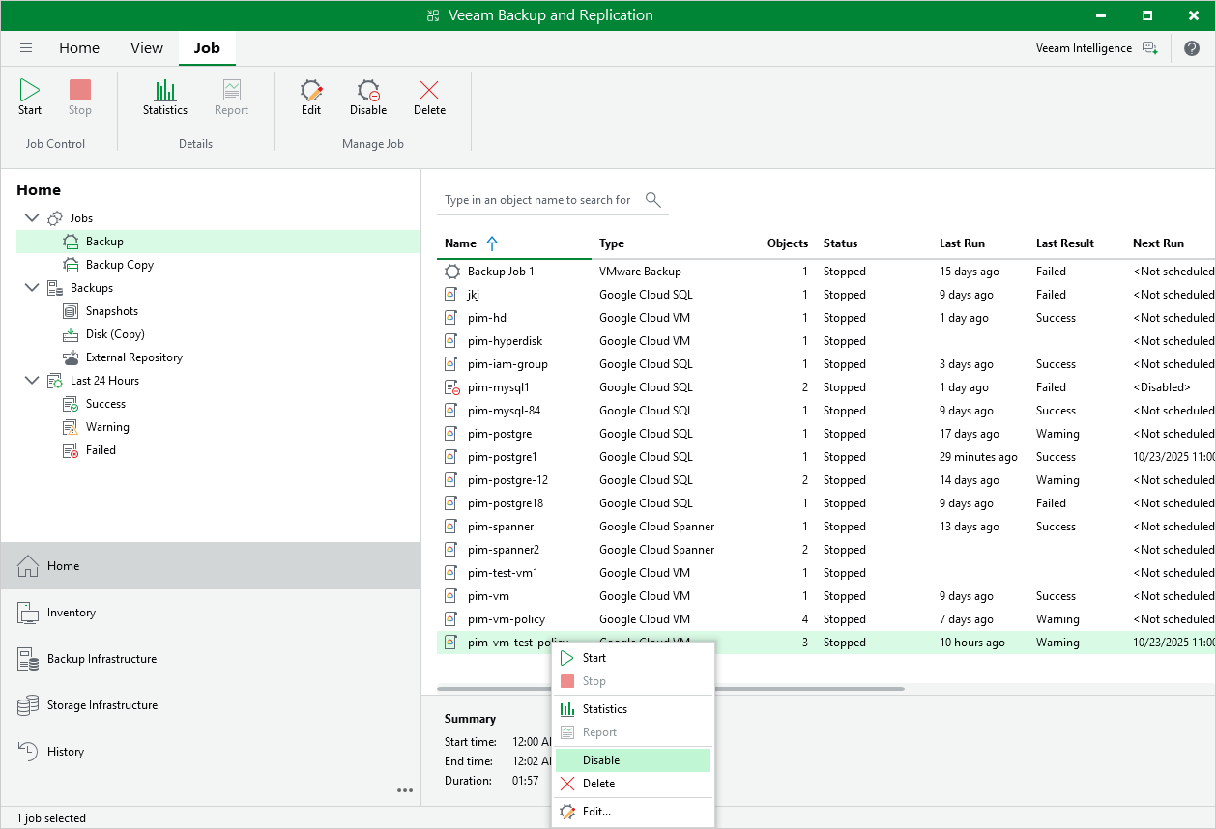Click the Warning status icon in tree
The height and width of the screenshot is (829, 1216).
click(x=71, y=427)
